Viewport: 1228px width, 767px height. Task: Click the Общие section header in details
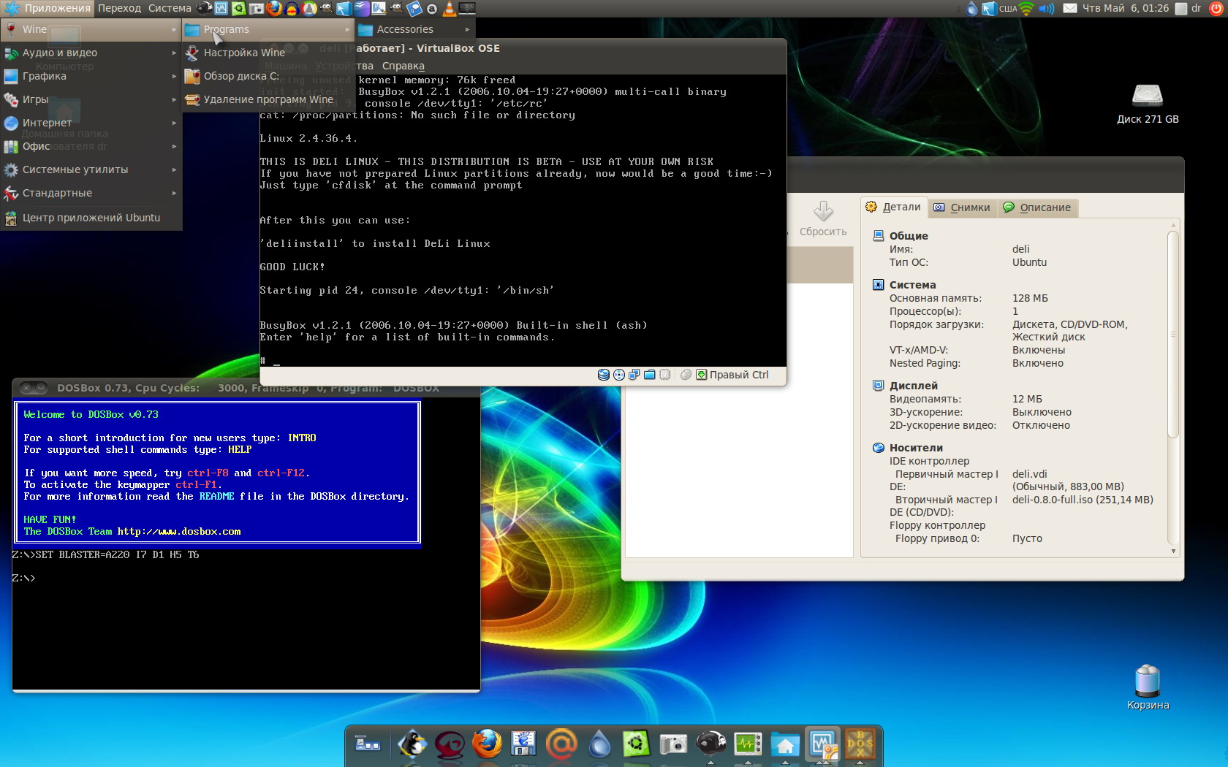908,236
